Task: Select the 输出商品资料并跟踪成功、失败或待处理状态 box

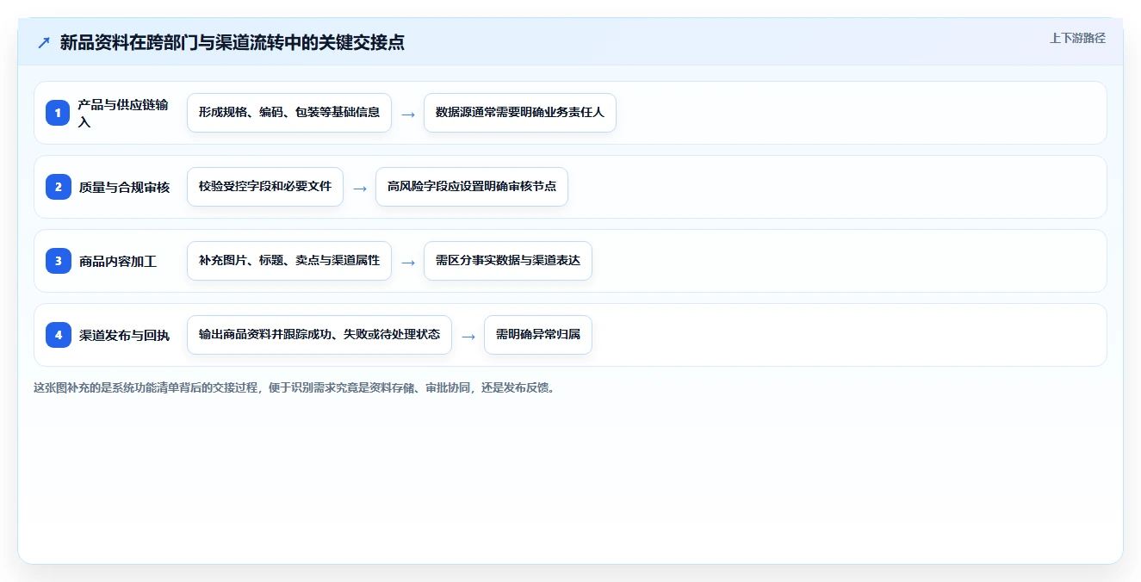Action: pos(319,335)
